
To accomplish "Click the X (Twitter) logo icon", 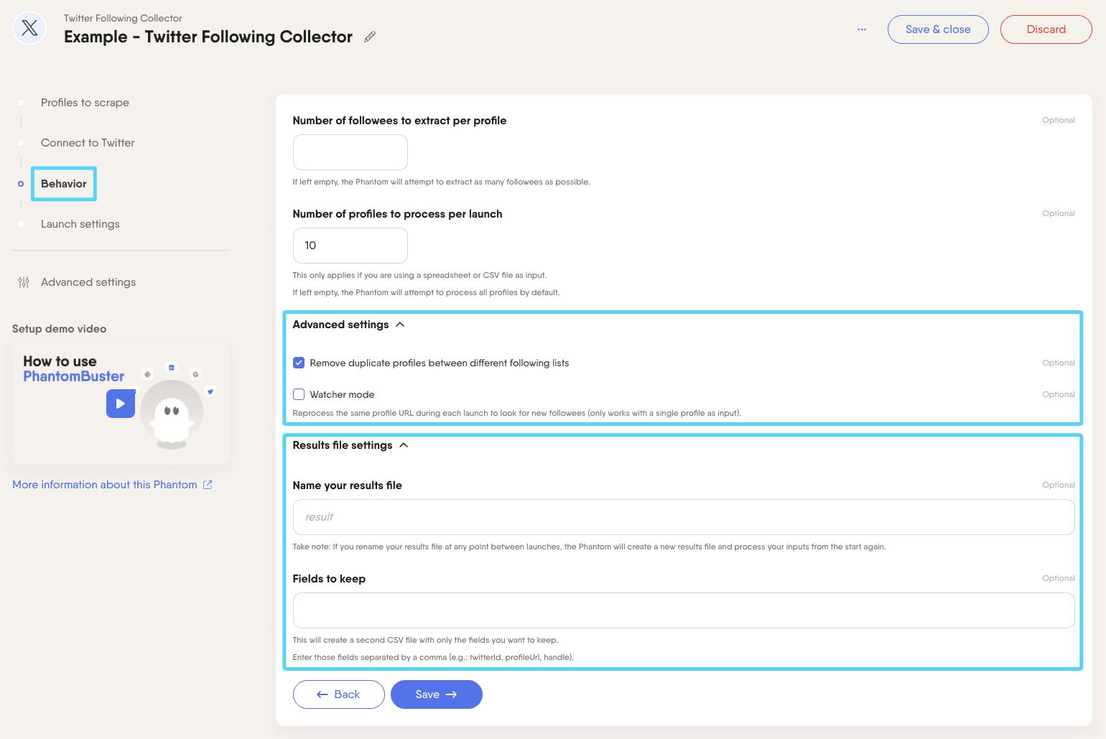I will pyautogui.click(x=29, y=29).
